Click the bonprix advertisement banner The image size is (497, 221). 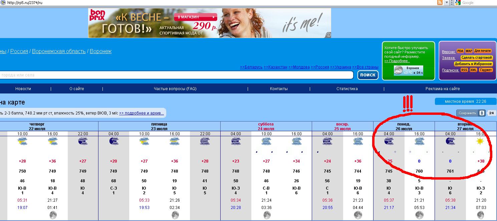209,23
